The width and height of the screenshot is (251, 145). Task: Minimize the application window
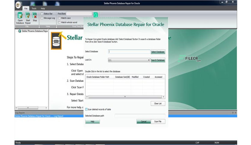pyautogui.click(x=222, y=2)
